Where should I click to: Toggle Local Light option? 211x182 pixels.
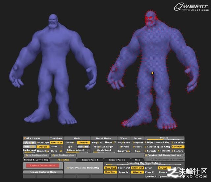click(43, 142)
